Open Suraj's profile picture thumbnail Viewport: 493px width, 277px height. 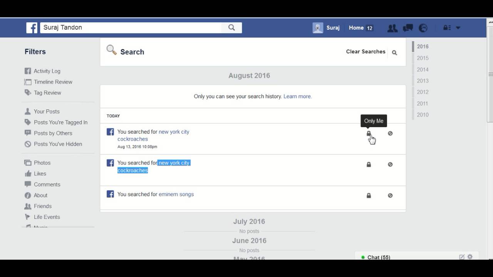tap(318, 28)
